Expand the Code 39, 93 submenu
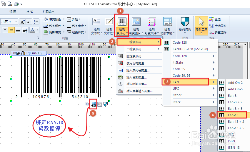 (190, 76)
